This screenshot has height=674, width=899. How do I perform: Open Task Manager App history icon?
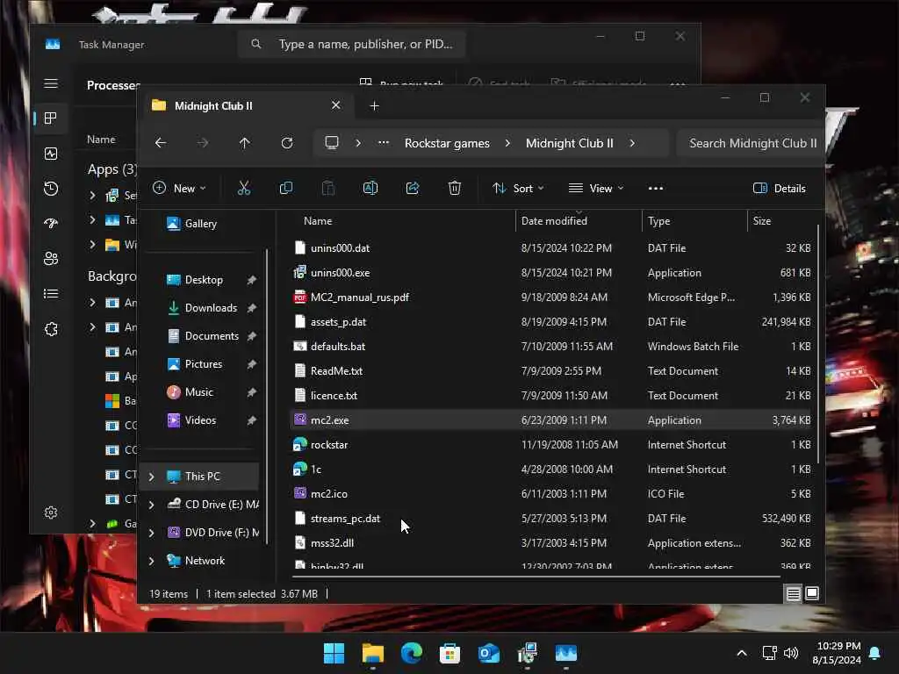click(x=50, y=189)
